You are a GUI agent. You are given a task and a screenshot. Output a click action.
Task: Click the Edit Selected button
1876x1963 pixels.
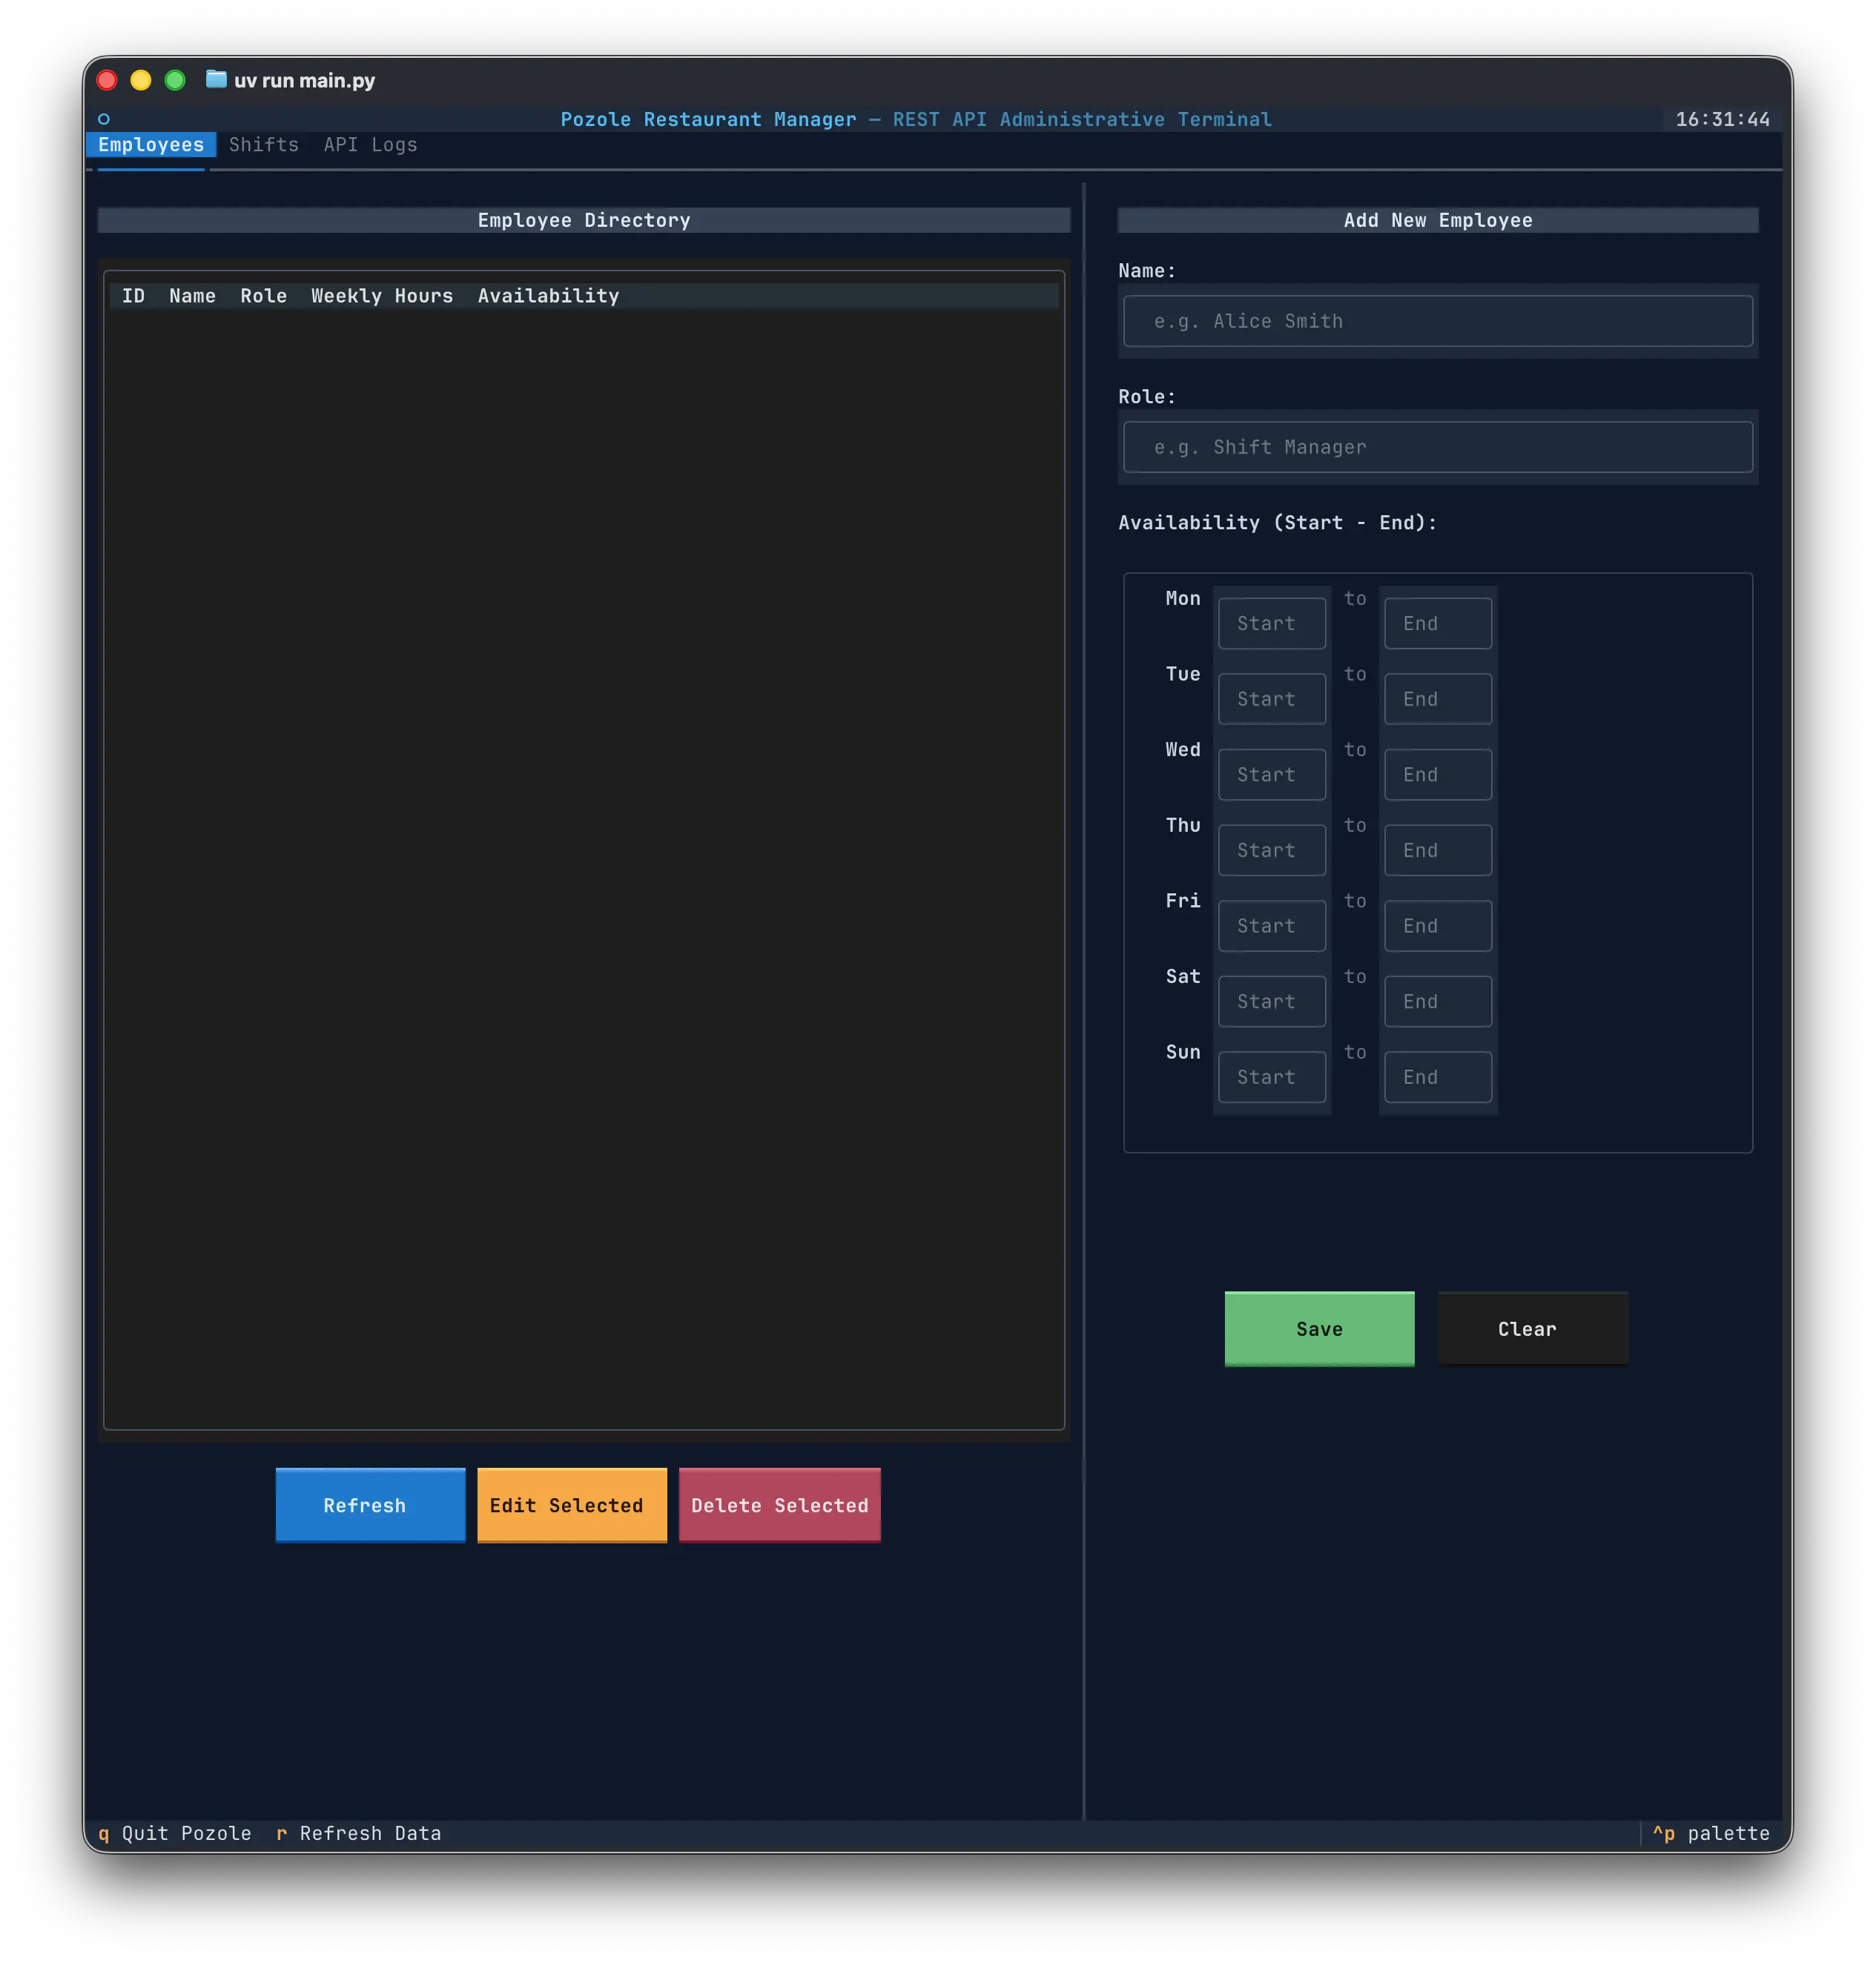(572, 1504)
